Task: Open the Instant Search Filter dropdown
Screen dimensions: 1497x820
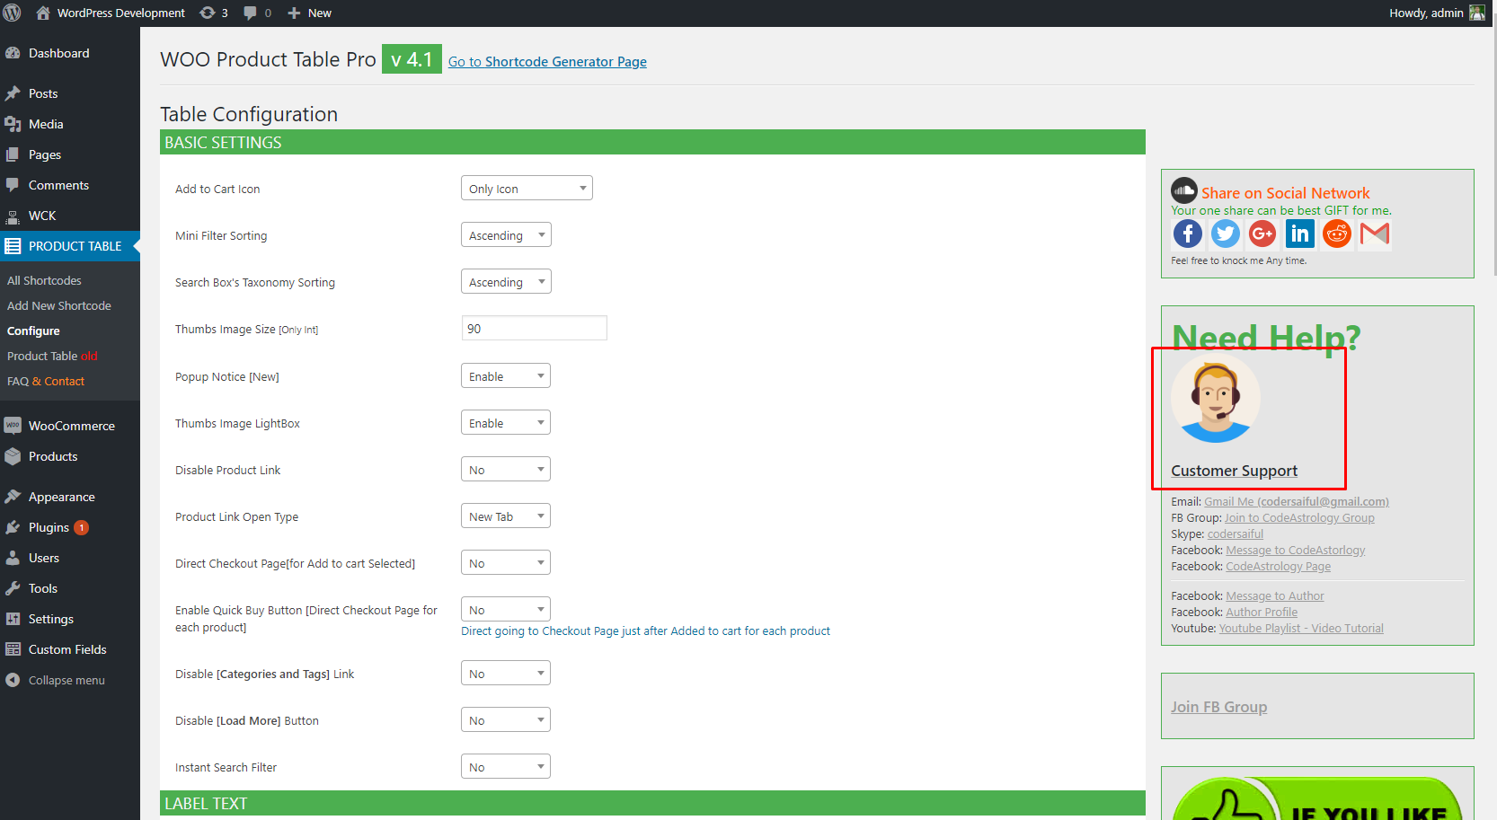Action: click(x=506, y=766)
